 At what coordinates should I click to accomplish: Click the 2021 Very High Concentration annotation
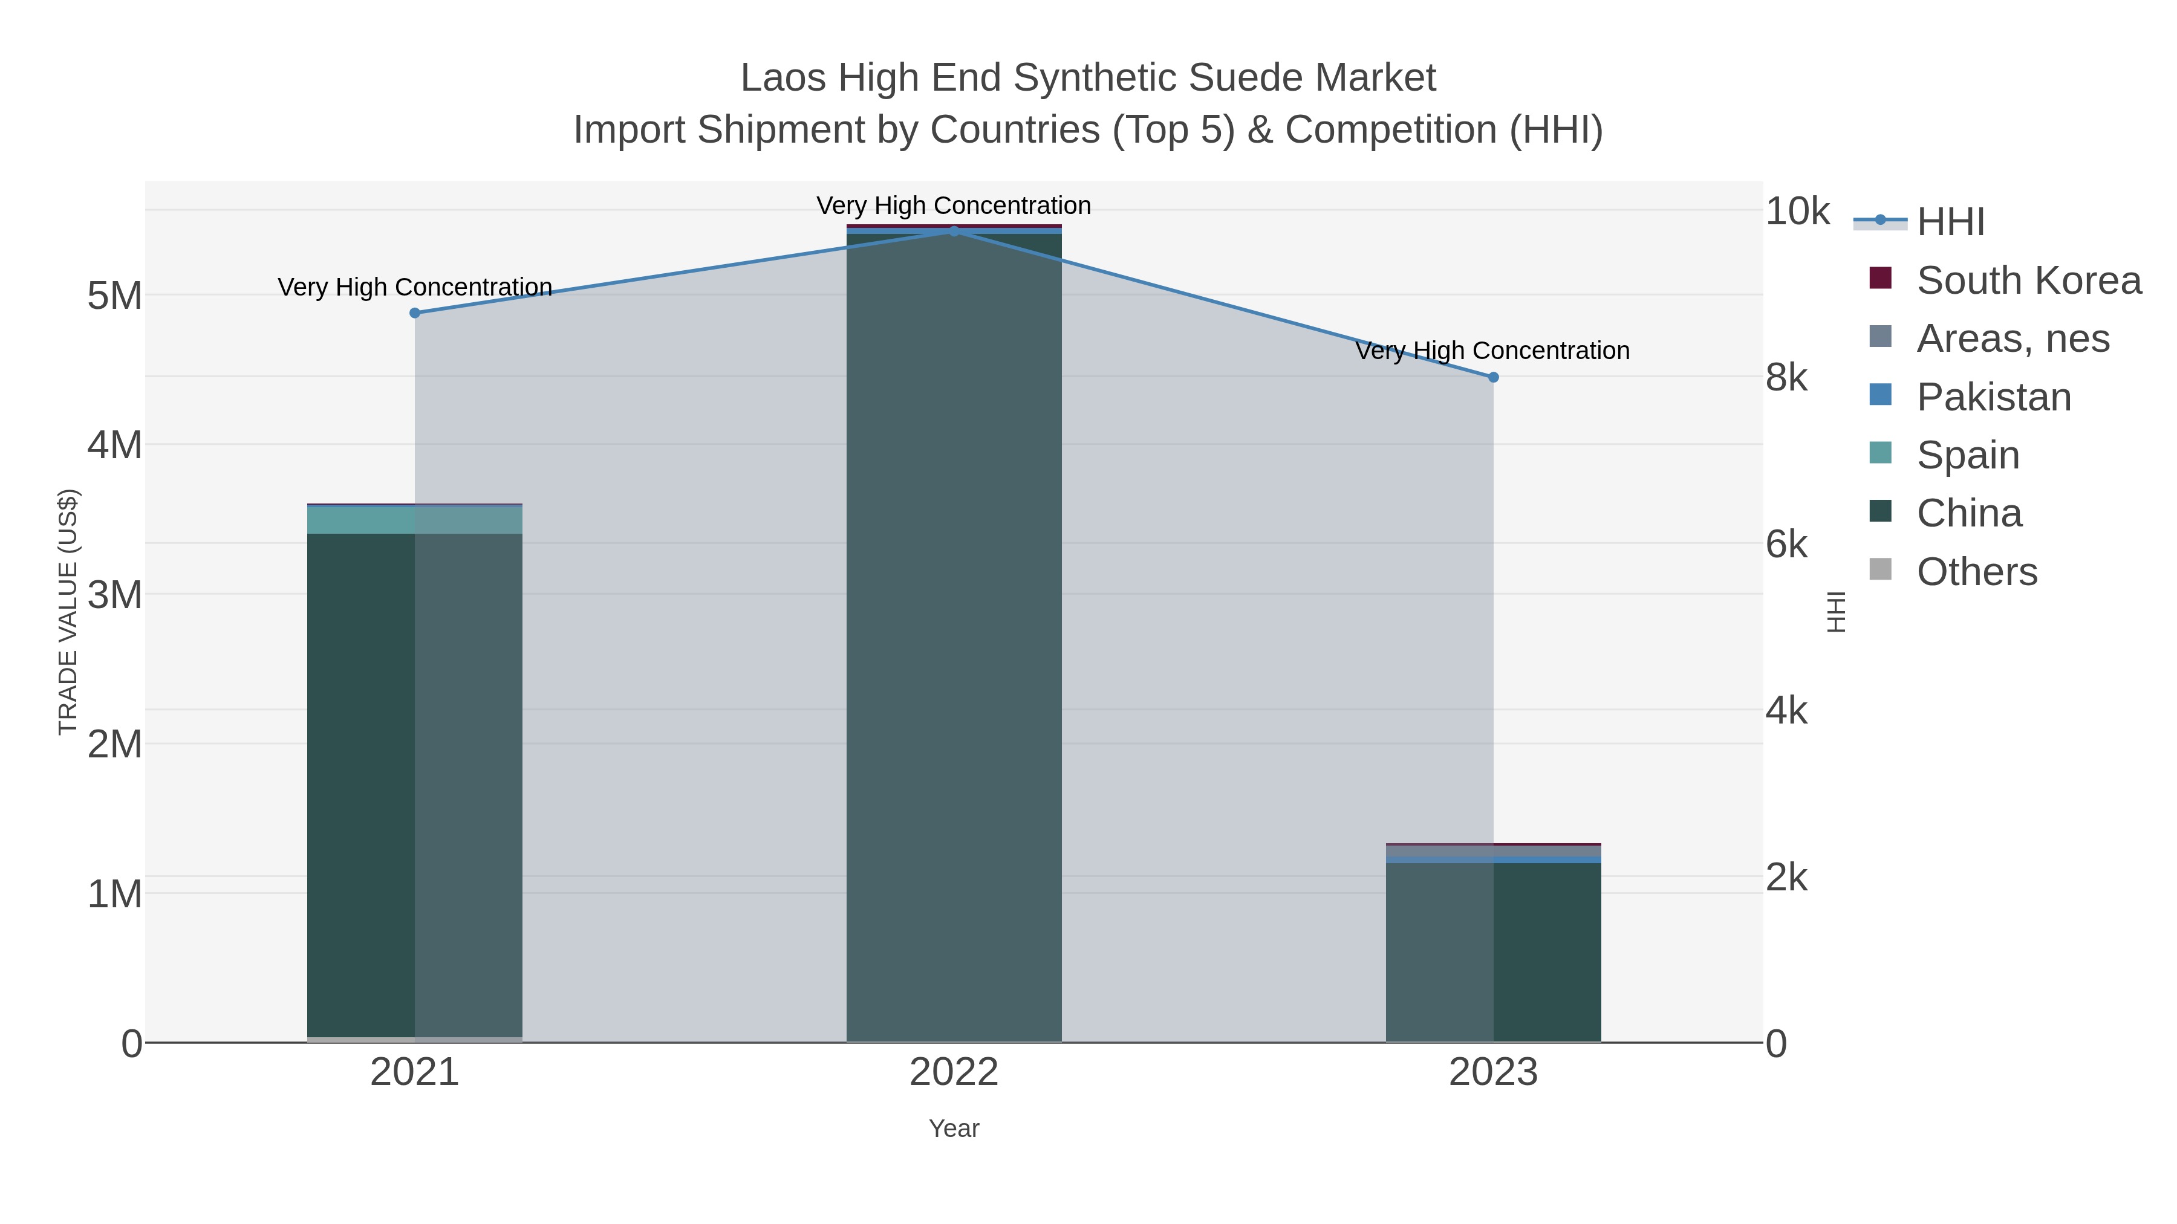[415, 287]
